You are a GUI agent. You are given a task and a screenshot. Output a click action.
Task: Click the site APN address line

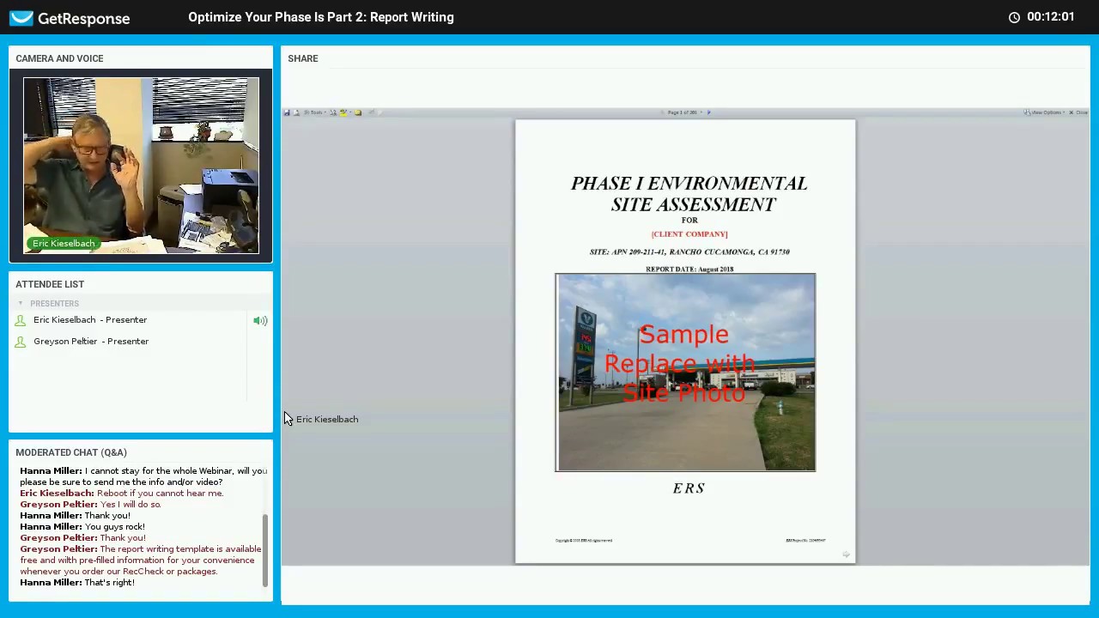click(689, 252)
